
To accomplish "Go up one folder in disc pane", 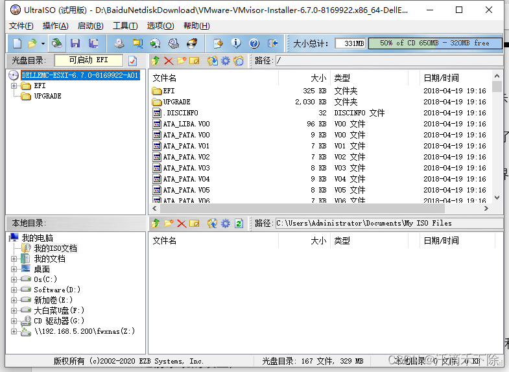I will click(x=156, y=61).
